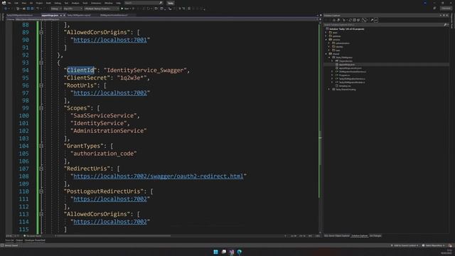This screenshot has height=256, width=455.
Task: Click the Preview Selected Items icon in Solution Explorer
Action: click(x=376, y=20)
